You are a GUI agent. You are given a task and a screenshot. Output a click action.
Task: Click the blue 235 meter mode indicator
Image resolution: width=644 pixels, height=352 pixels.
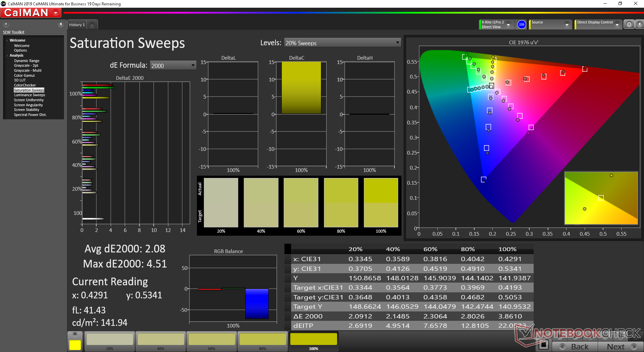[522, 24]
